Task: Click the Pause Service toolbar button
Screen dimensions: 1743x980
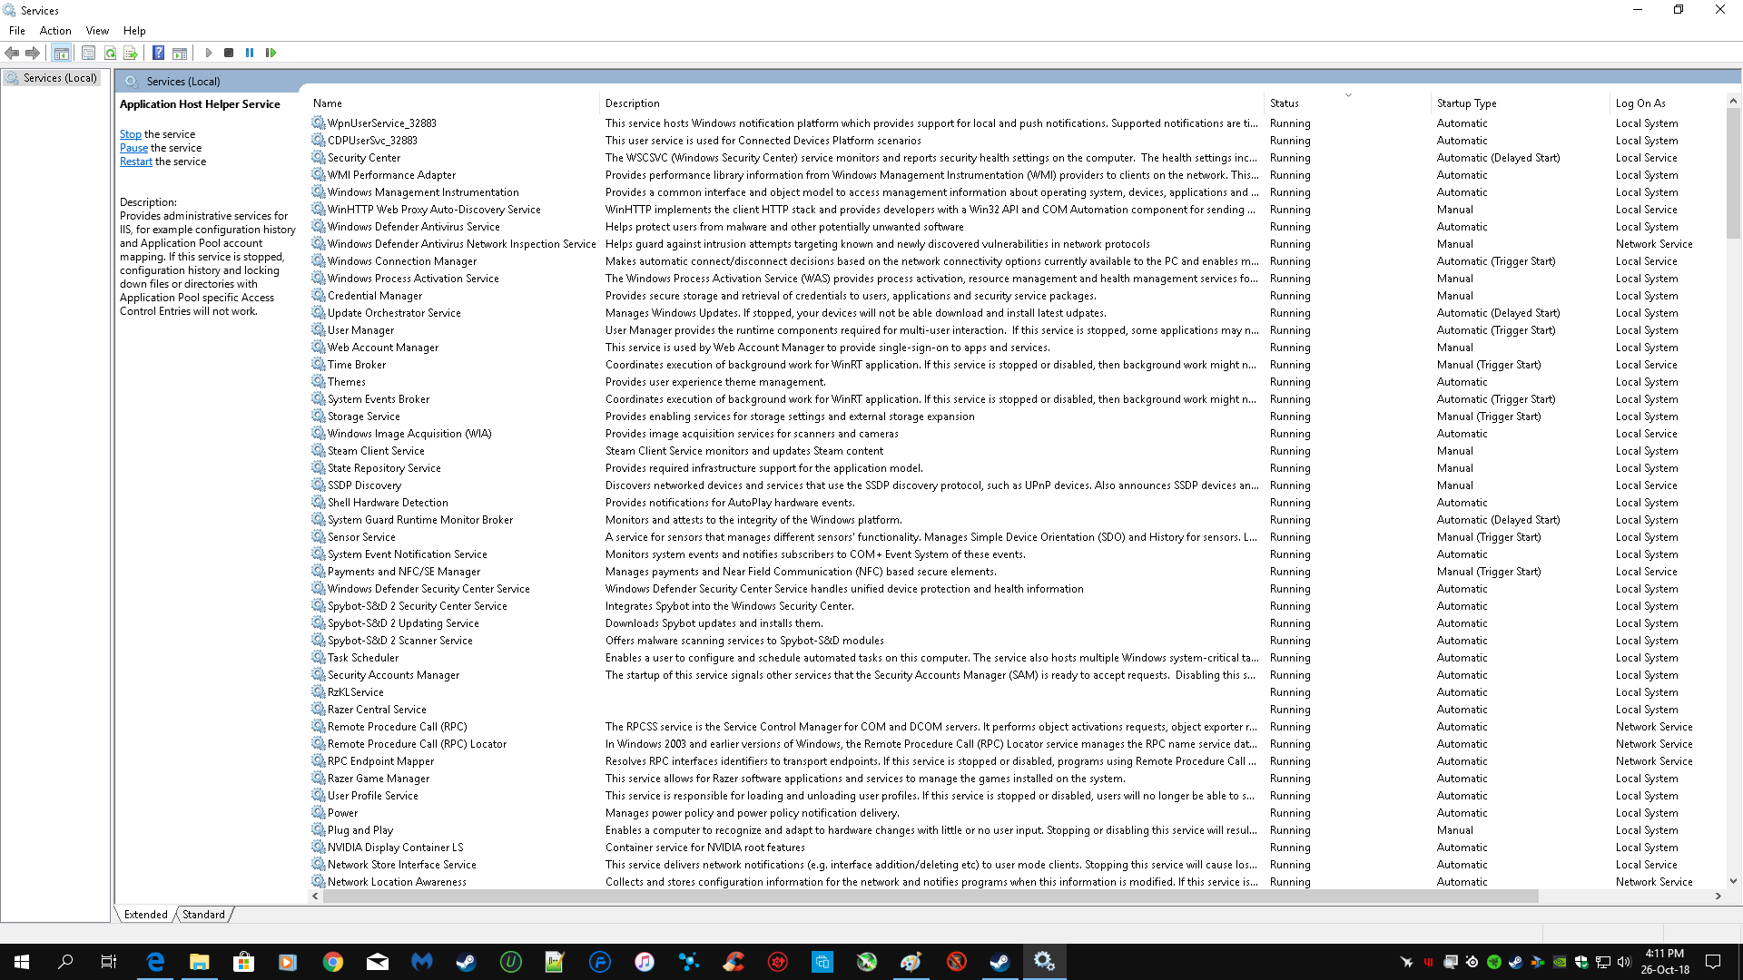Action: [x=250, y=53]
